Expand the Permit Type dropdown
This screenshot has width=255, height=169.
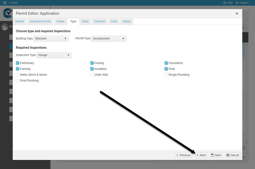point(109,39)
